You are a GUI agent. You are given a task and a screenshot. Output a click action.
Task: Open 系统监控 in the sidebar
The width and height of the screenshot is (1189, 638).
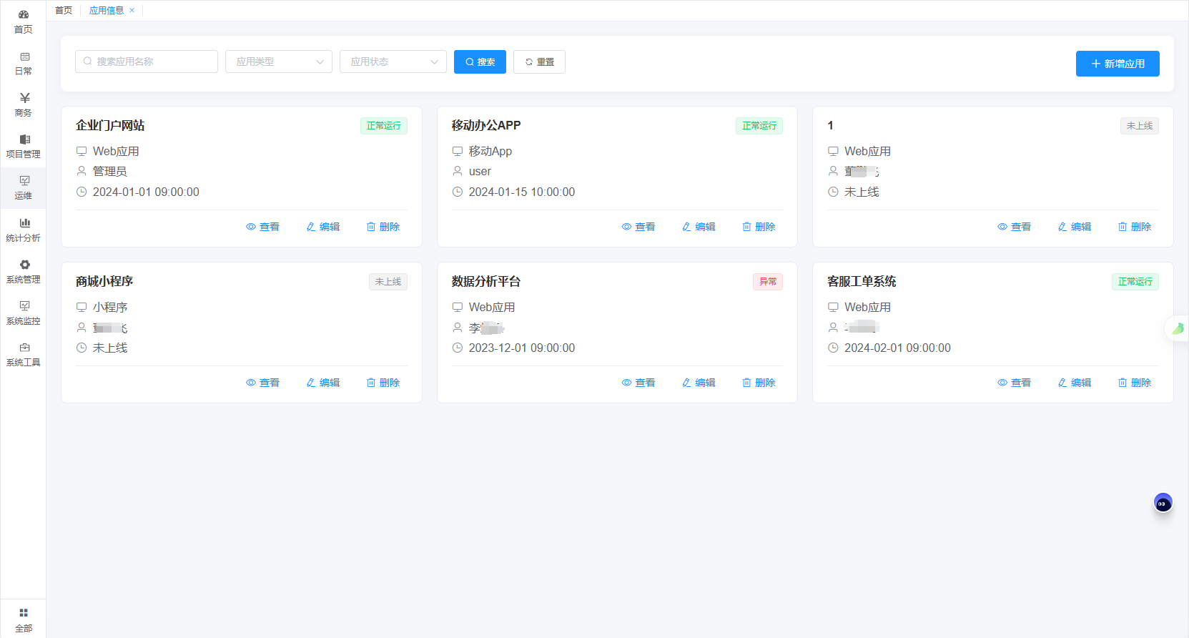[x=23, y=313]
